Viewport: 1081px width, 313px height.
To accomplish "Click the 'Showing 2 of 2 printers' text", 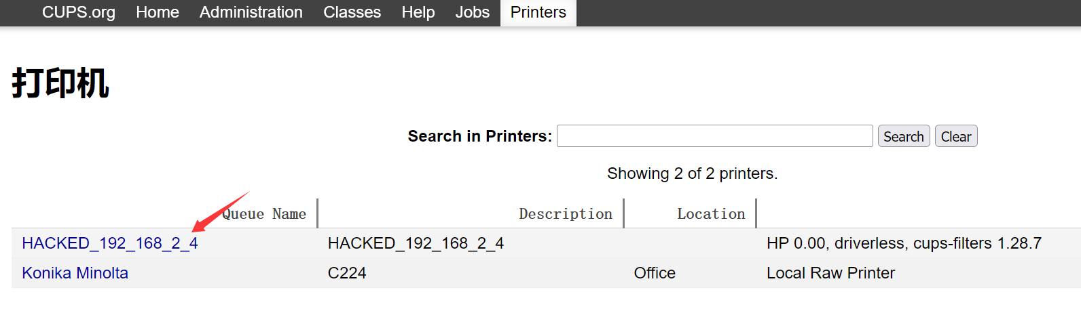I will 692,173.
